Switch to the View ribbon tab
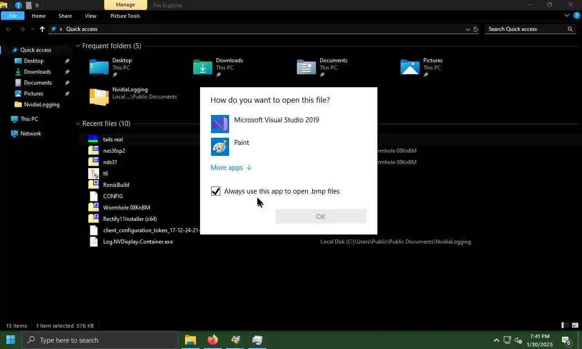Viewport: 582px width, 349px height. (90, 16)
